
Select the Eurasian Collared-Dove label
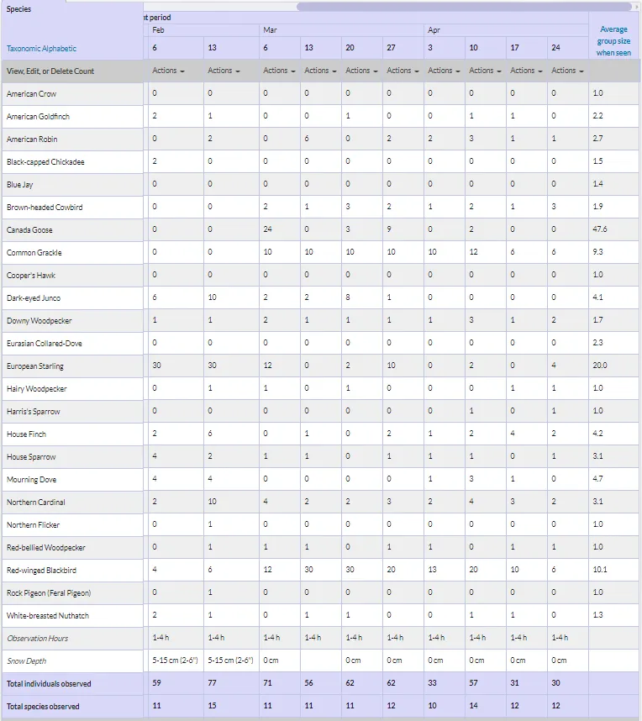pos(45,343)
